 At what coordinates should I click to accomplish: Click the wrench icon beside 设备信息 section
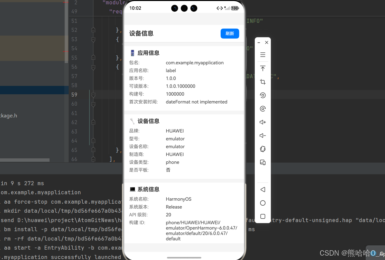pos(132,121)
